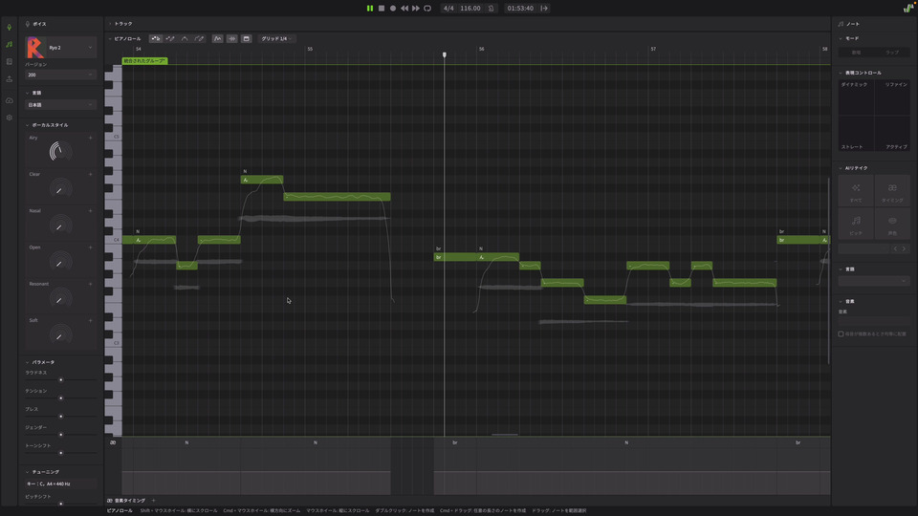Click the record circle button
918x516 pixels.
point(393,9)
